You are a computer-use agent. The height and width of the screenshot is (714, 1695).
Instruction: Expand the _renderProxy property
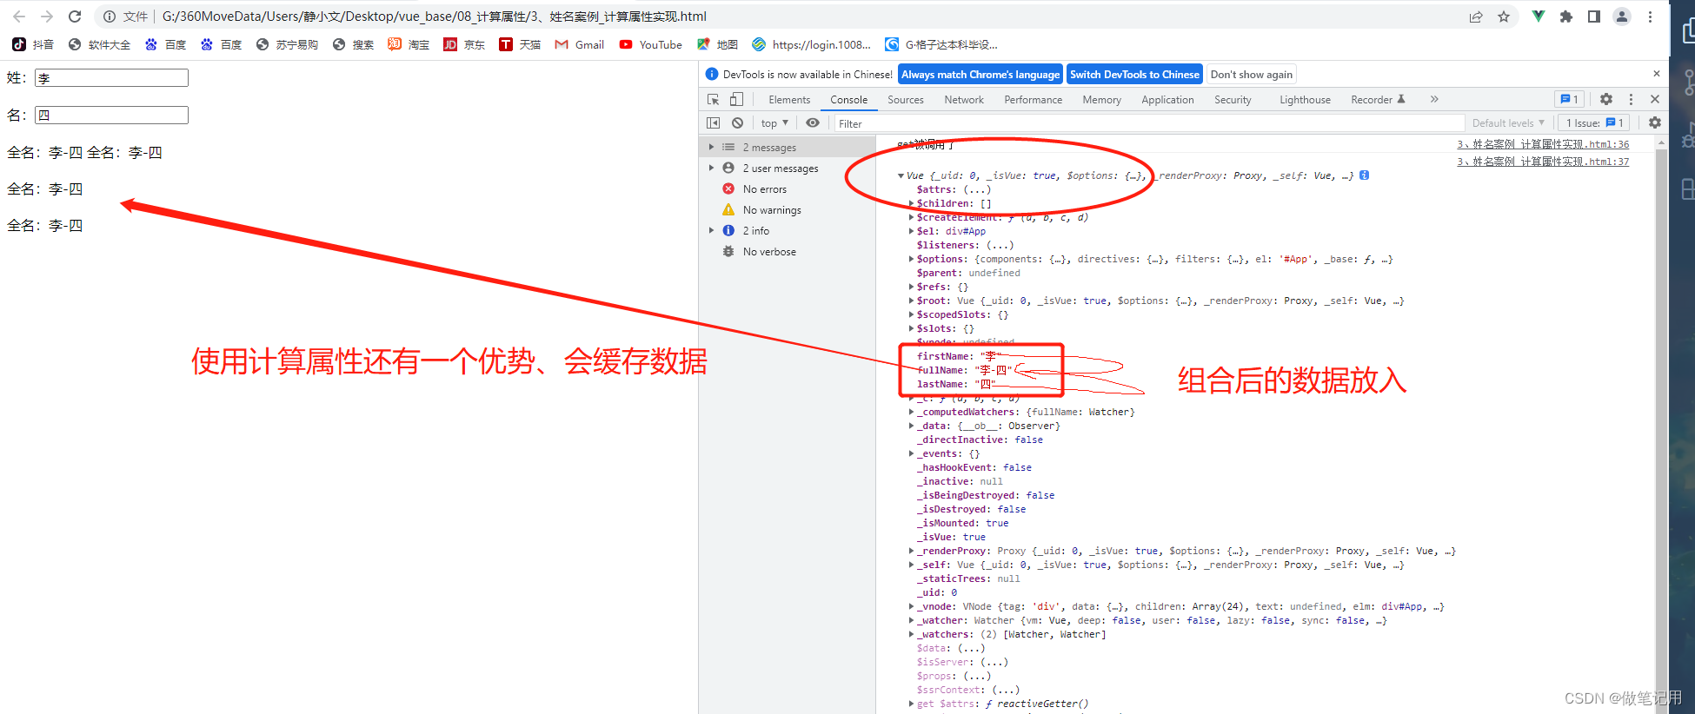click(x=911, y=551)
